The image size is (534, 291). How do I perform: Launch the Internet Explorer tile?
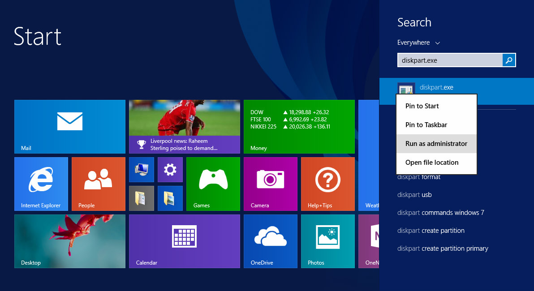pos(41,184)
